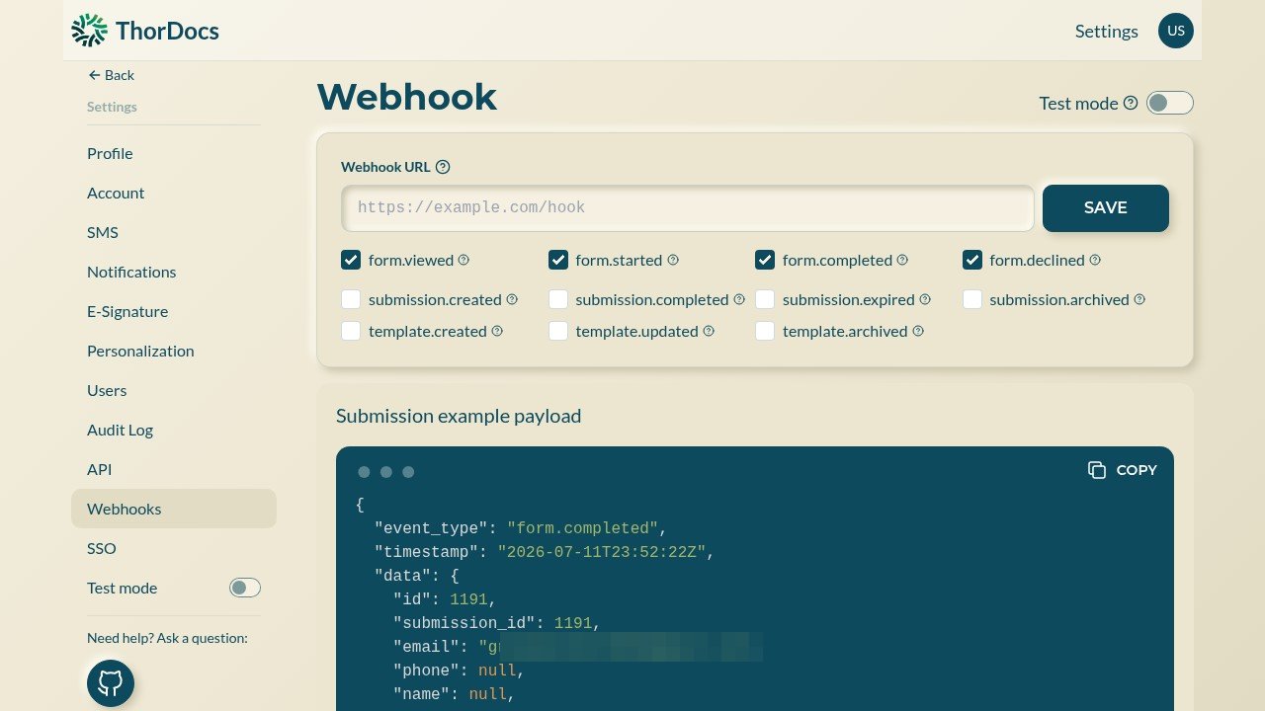
Task: Click the info icon next to form.declined
Action: click(1095, 260)
